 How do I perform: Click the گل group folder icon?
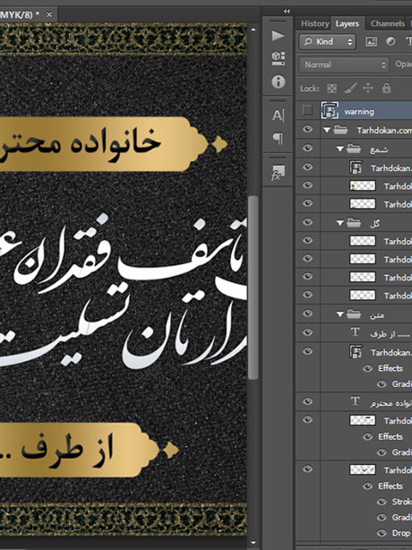[354, 222]
